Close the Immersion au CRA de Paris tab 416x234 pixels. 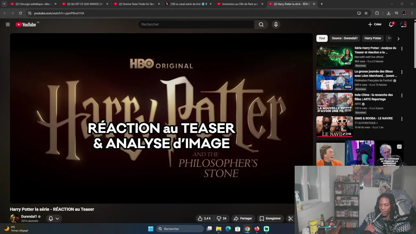[262, 4]
